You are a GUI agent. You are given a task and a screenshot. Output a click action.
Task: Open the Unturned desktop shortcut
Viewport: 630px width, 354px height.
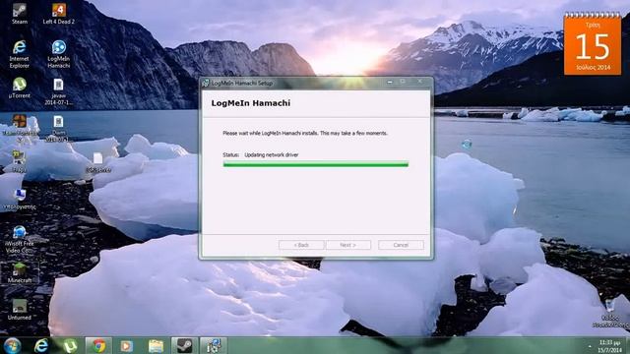(x=20, y=310)
